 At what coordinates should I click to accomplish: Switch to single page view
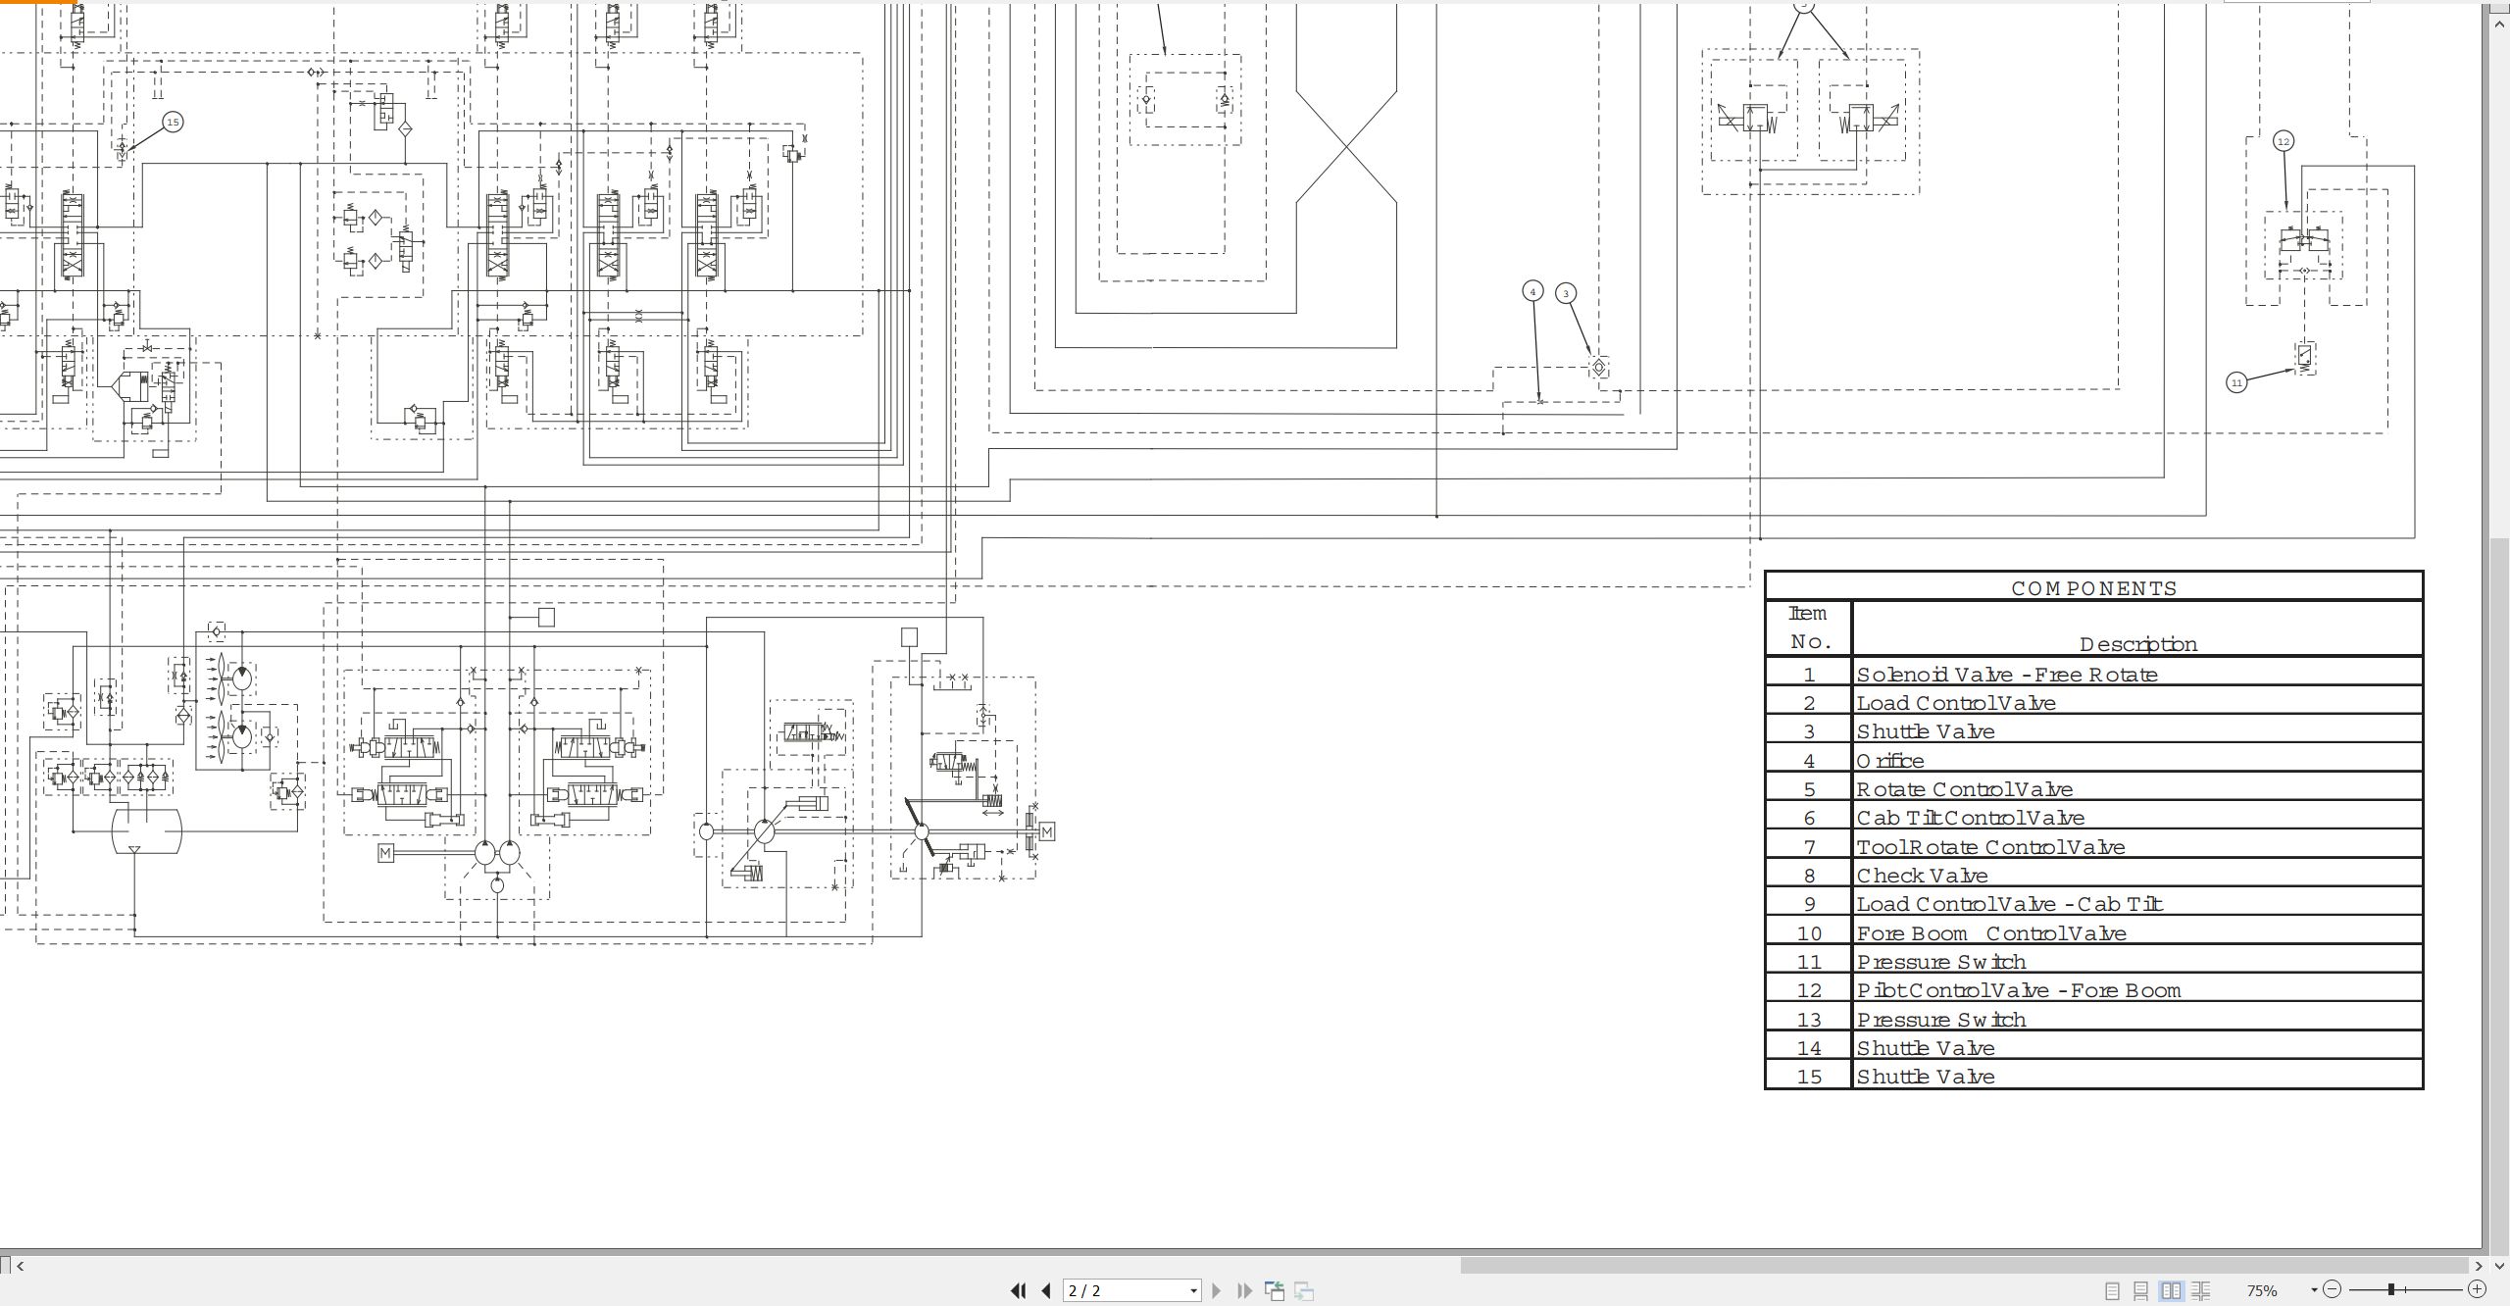pyautogui.click(x=2113, y=1291)
